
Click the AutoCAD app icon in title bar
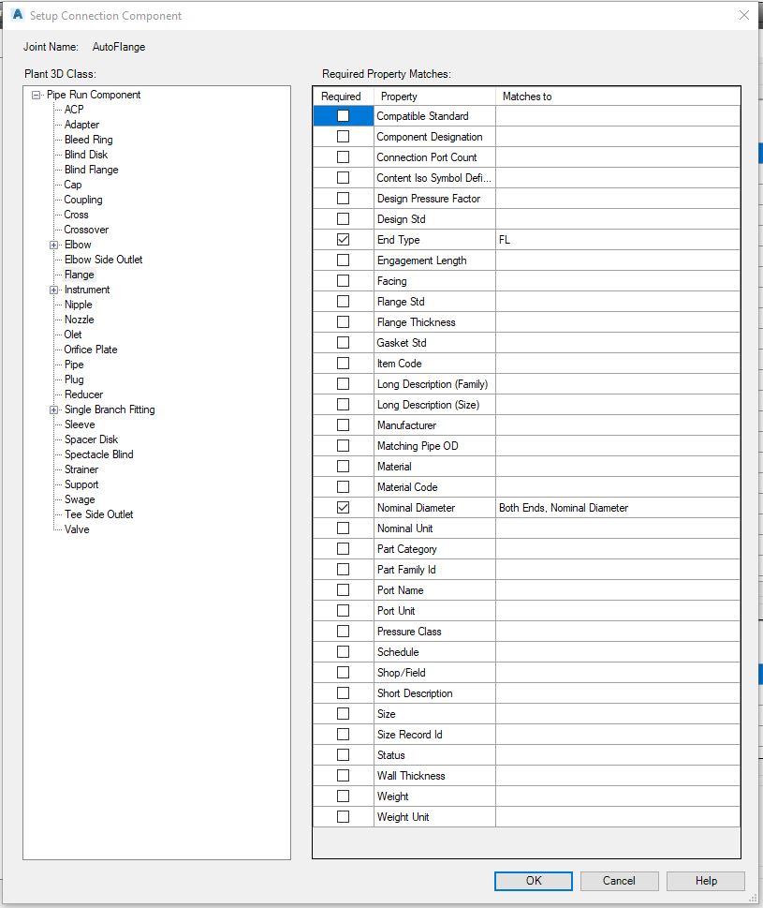[x=18, y=14]
